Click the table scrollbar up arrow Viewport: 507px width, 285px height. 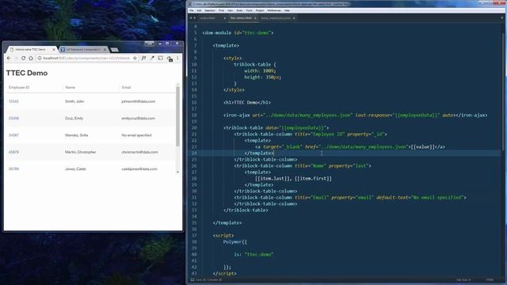[x=177, y=85]
